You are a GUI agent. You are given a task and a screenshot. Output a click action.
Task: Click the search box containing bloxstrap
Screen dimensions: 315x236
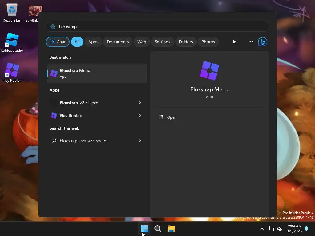click(x=157, y=27)
